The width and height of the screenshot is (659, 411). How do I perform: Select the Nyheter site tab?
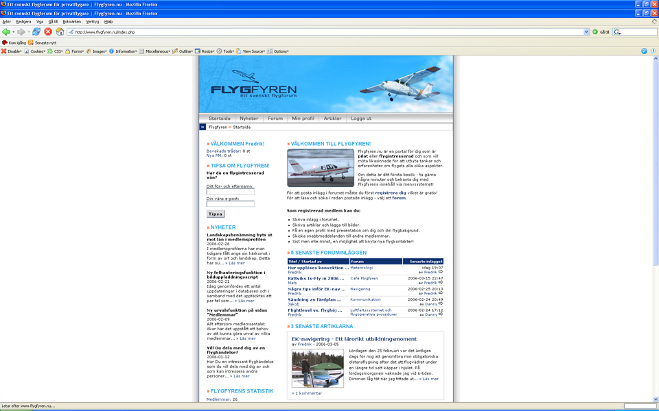[x=248, y=119]
